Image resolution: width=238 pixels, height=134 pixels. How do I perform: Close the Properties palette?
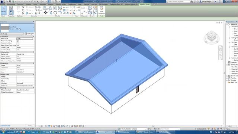(x=33, y=22)
